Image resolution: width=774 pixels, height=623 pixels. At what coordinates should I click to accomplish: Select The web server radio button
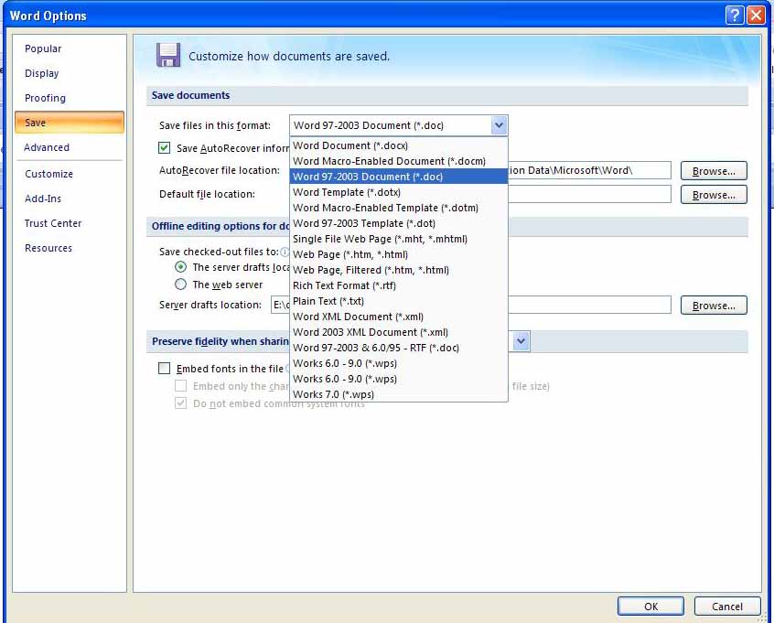point(179,284)
